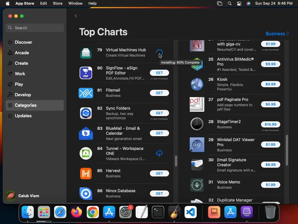The height and width of the screenshot is (224, 298).
Task: Select Updates in the sidebar
Action: [x=35, y=116]
